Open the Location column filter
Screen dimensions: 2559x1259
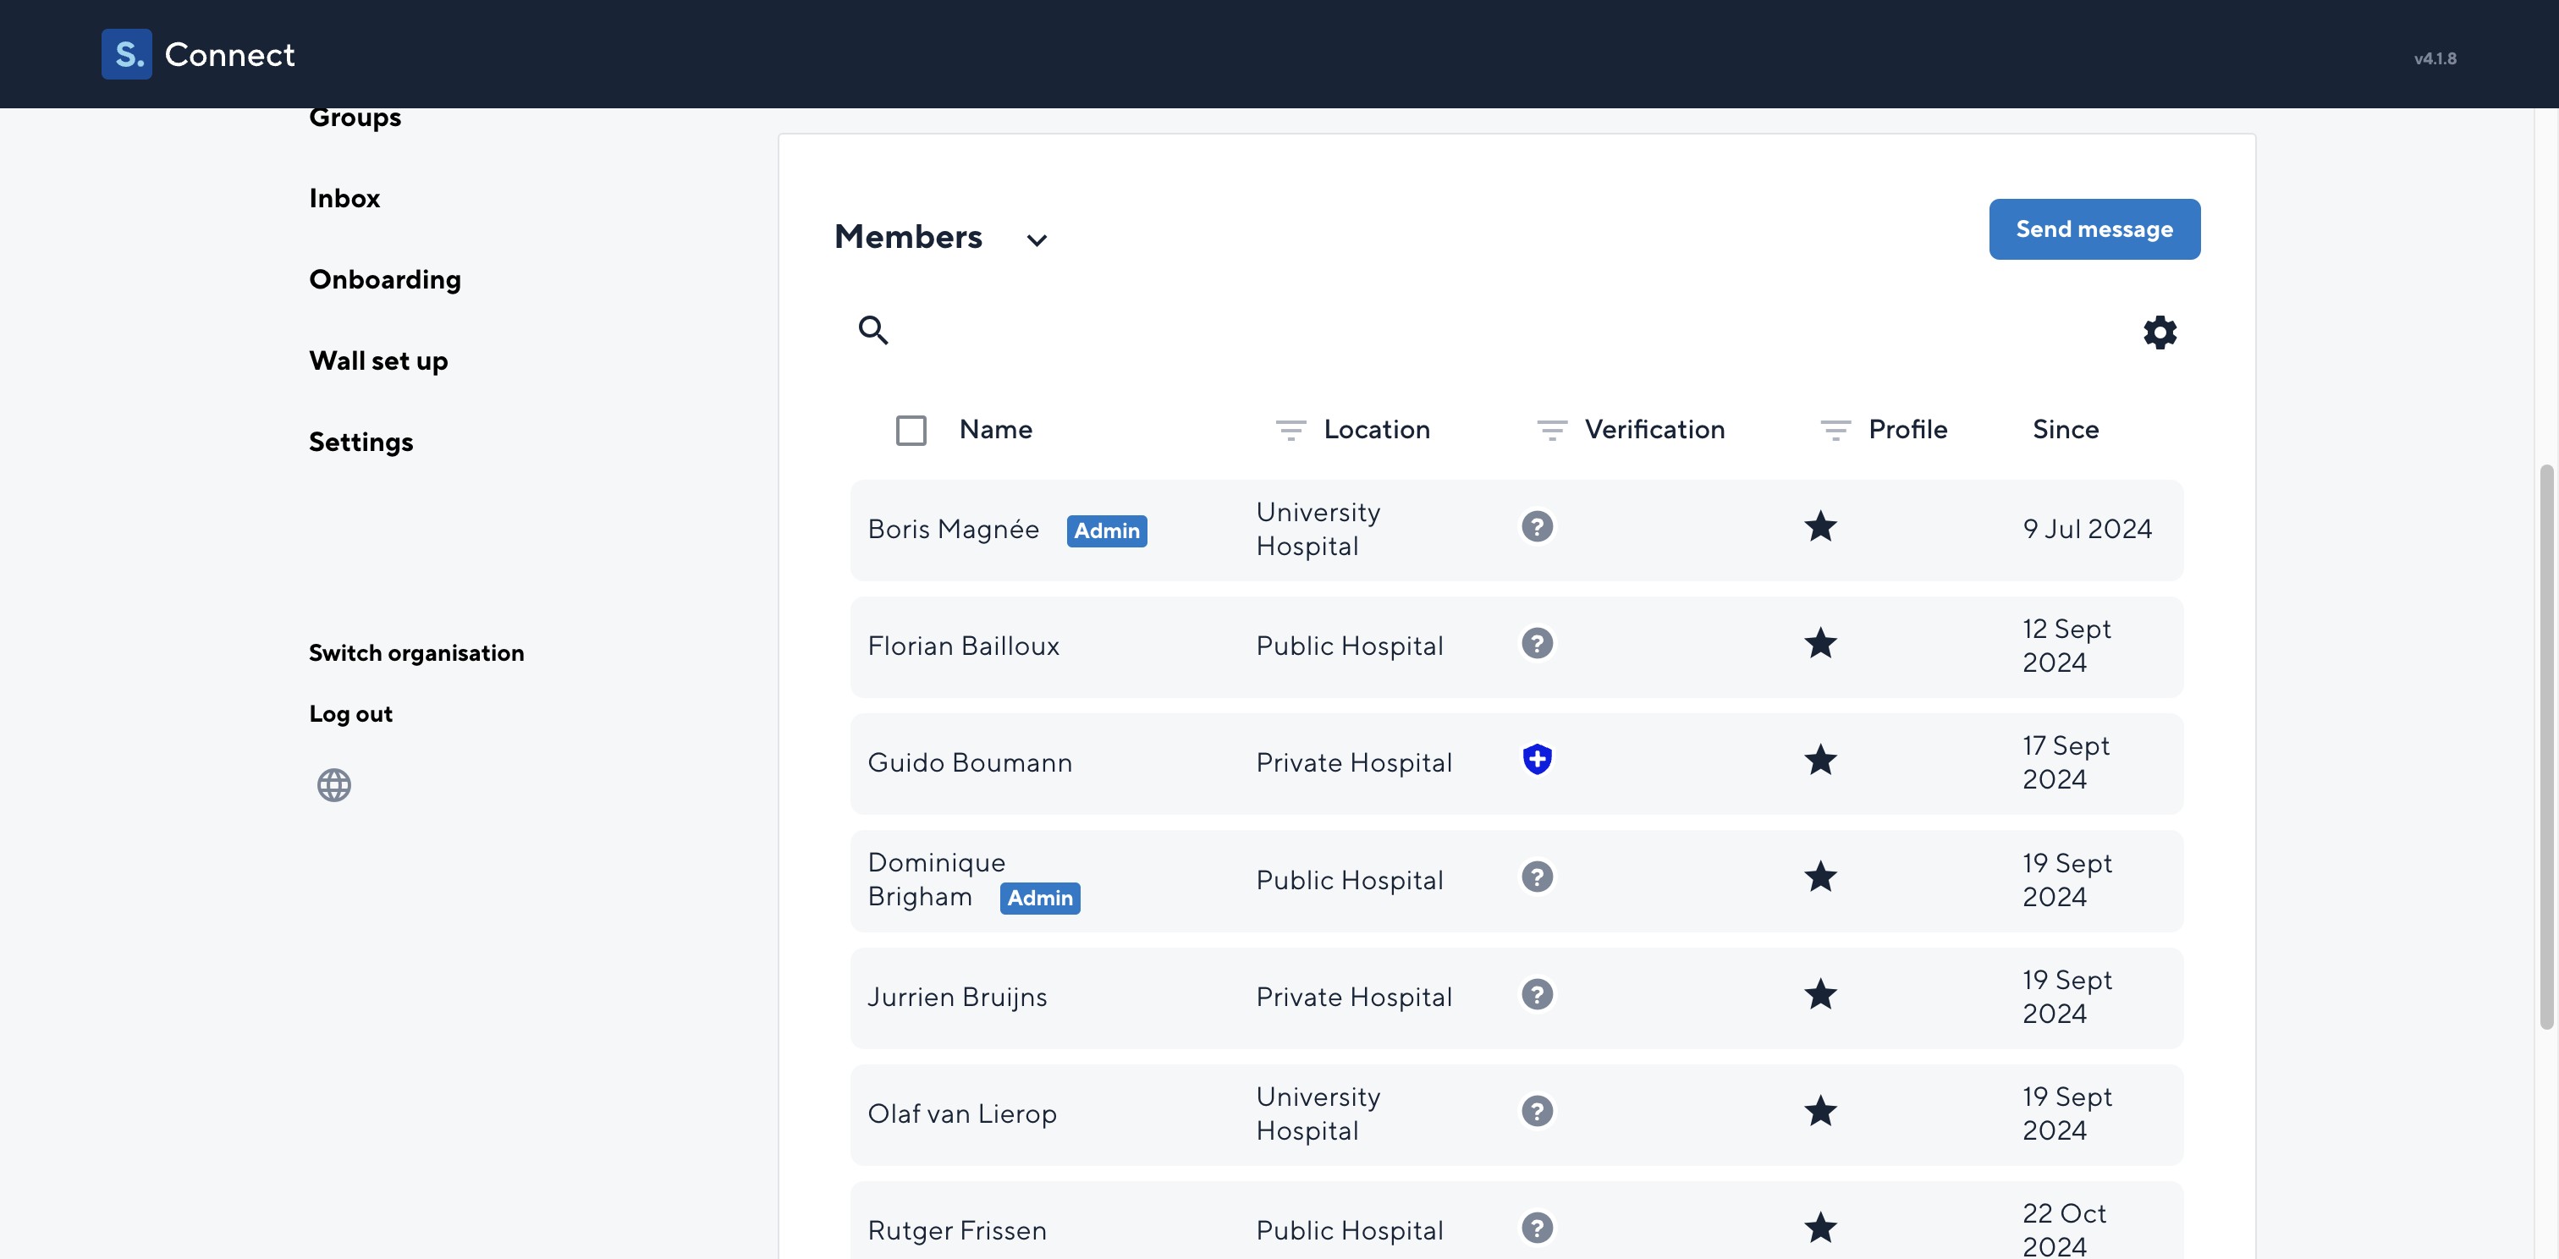click(x=1291, y=430)
